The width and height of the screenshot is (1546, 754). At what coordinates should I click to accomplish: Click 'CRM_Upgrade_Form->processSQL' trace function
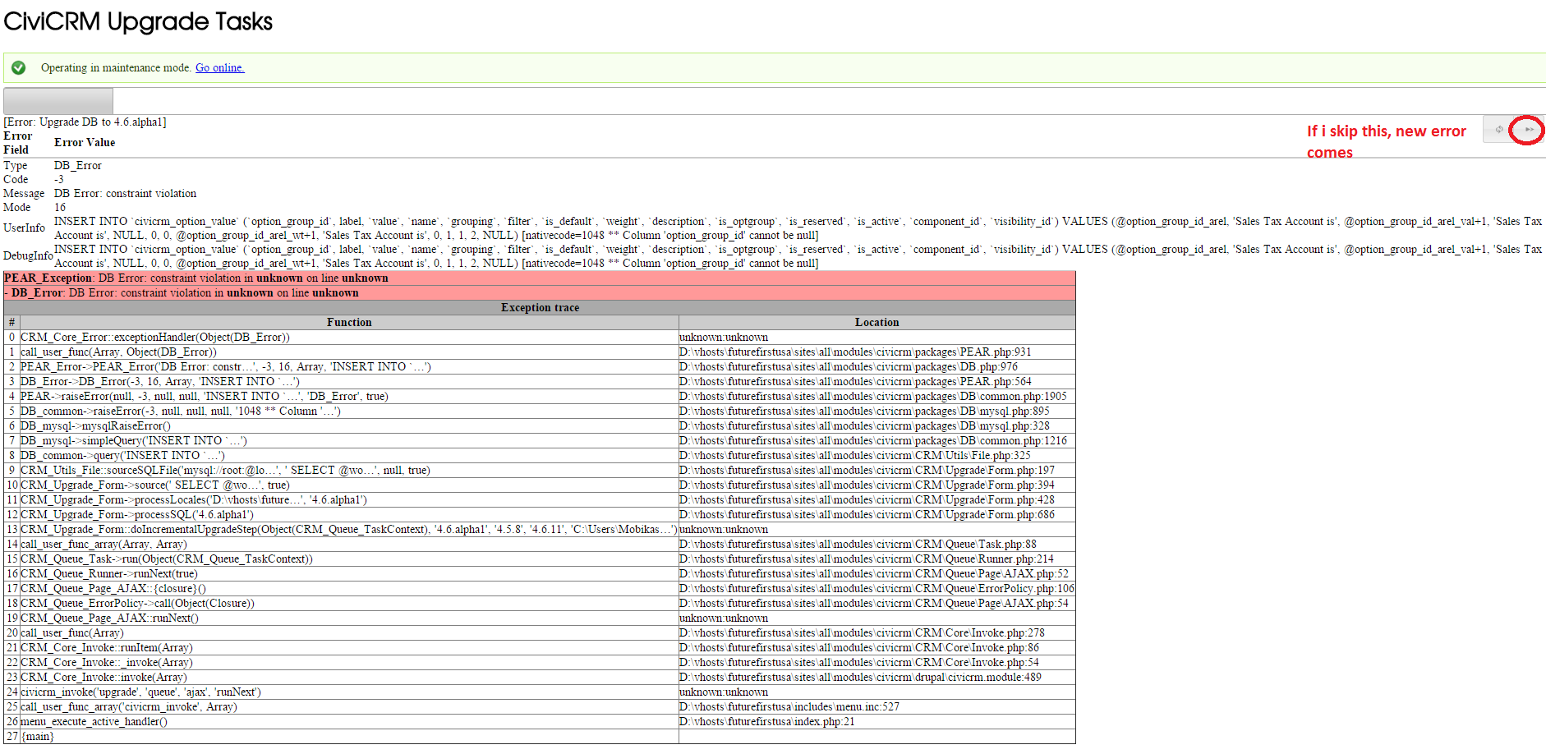[137, 514]
